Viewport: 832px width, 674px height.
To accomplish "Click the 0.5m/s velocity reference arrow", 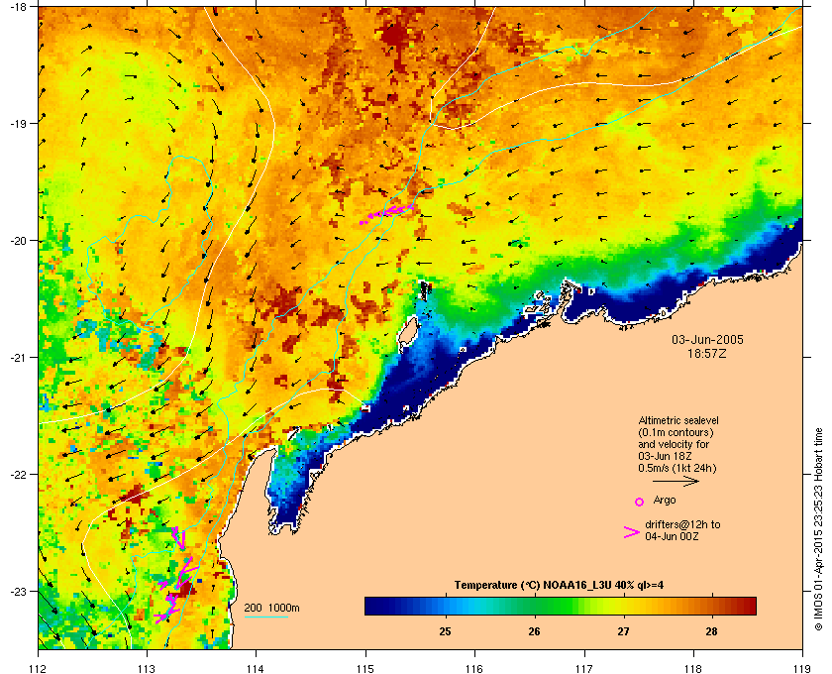I will tap(676, 482).
